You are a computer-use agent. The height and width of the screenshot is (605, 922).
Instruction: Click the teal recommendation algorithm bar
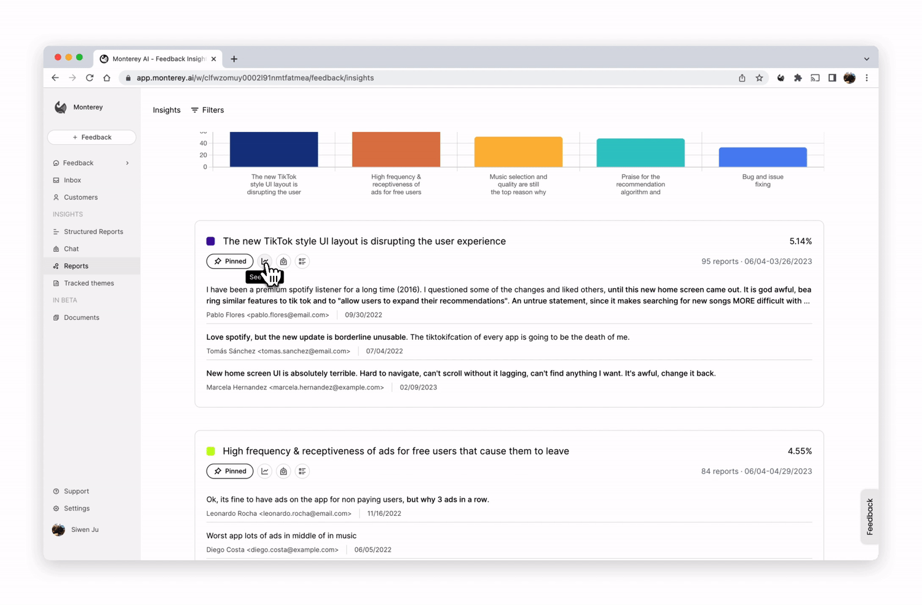coord(640,152)
